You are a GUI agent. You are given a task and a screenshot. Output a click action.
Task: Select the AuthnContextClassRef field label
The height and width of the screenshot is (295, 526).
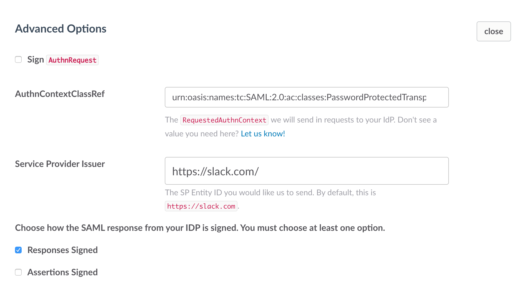60,94
